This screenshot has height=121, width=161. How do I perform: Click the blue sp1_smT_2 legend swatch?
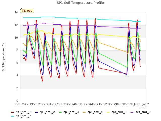click(x=36, y=112)
